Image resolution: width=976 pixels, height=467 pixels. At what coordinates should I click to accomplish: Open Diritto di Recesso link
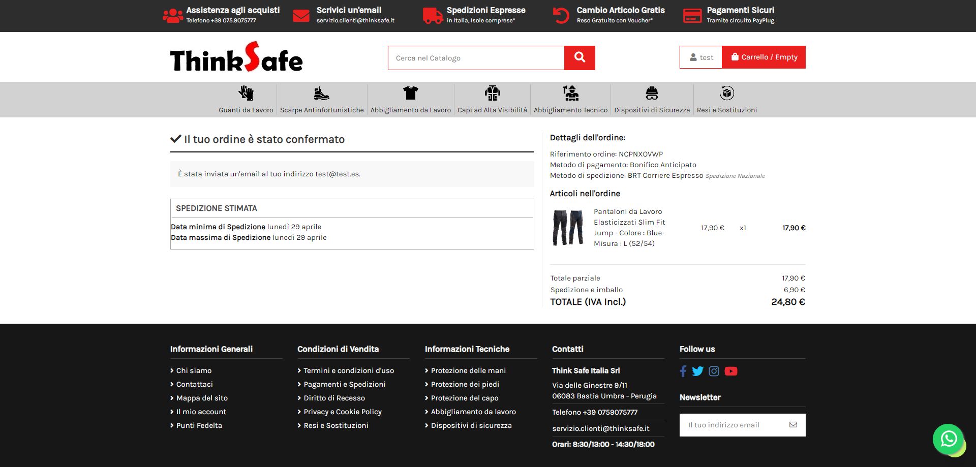coord(334,398)
